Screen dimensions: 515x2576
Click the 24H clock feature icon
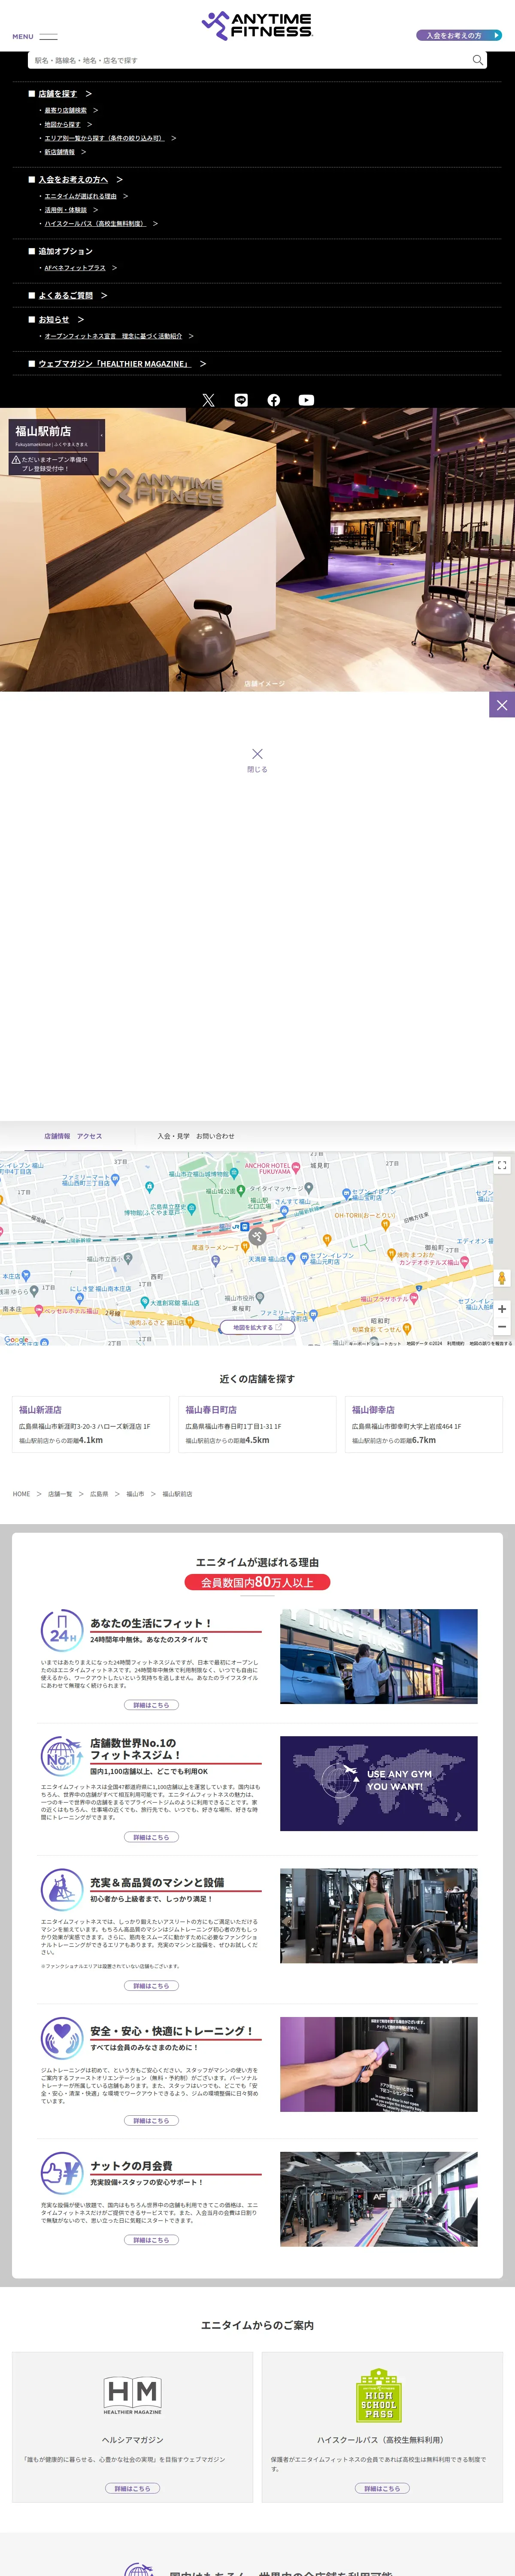[x=62, y=1630]
